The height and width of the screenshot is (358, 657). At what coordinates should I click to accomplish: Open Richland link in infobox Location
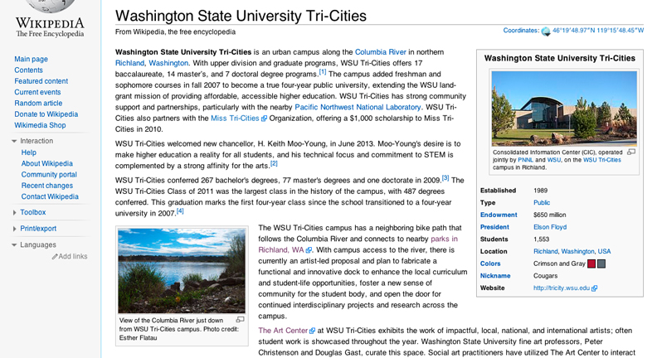coord(546,251)
